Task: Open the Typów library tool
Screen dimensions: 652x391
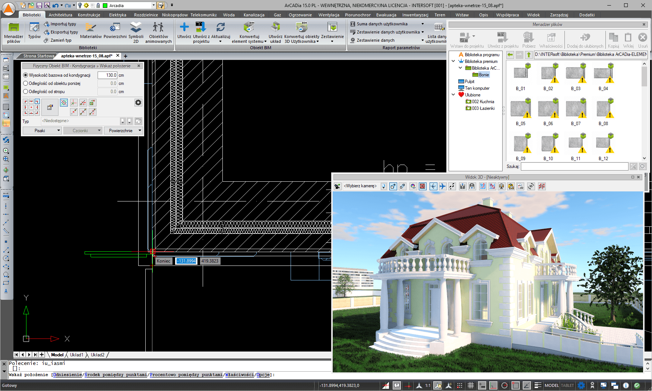Action: tap(34, 31)
